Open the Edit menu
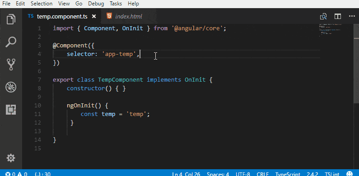Viewport: 359px width, 176px height. (20, 4)
